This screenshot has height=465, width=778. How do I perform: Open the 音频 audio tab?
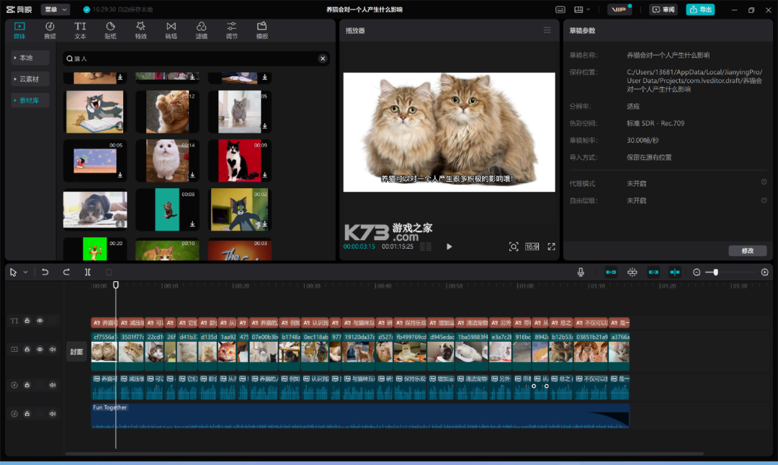(x=50, y=30)
